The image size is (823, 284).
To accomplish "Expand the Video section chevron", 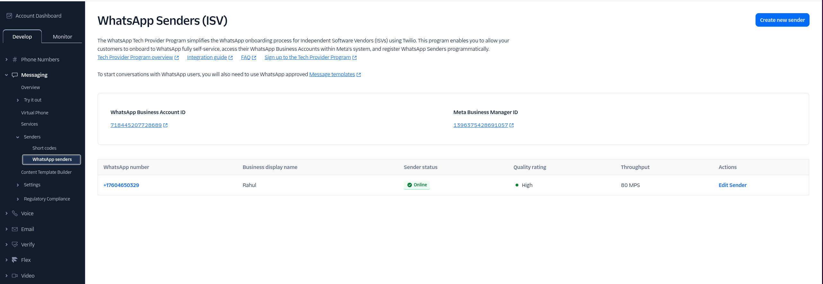I will tap(6, 276).
